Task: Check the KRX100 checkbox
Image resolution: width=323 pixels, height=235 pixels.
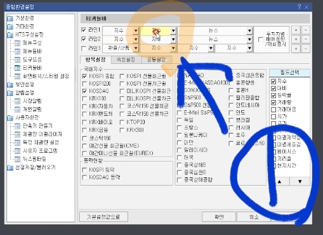Action: [x=84, y=99]
